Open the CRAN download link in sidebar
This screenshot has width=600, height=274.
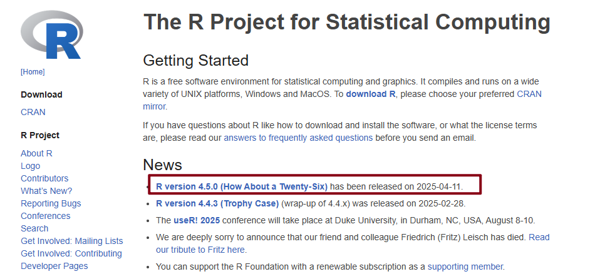click(33, 112)
